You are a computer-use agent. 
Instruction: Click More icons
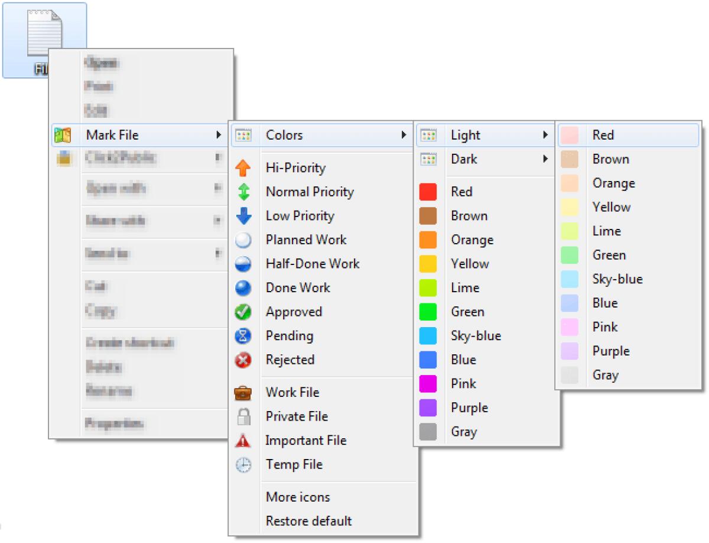(297, 497)
